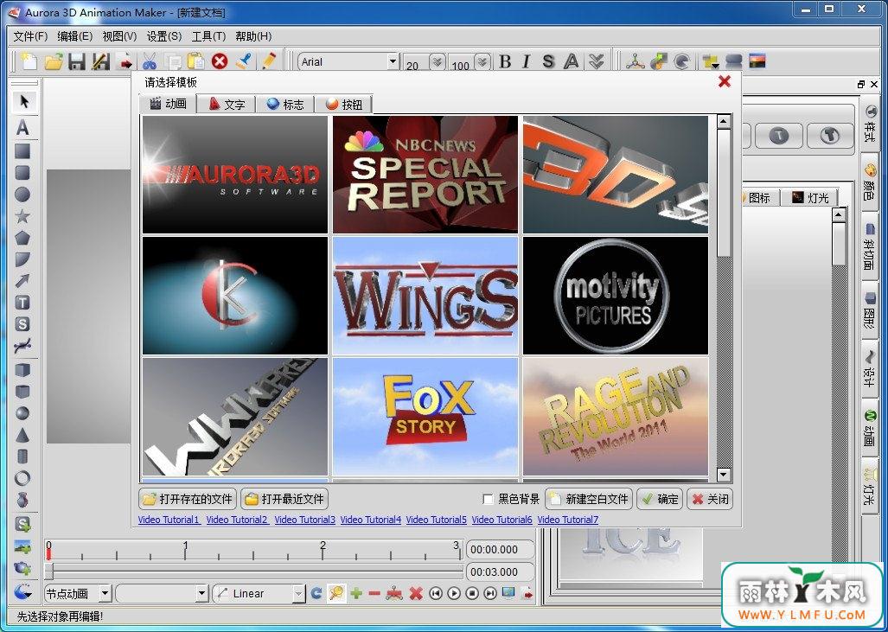Open the 颜色 vertical side tab
This screenshot has height=632, width=888.
[869, 182]
